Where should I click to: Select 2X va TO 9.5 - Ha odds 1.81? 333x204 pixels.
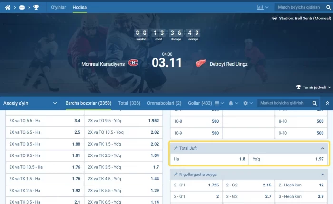(45, 155)
